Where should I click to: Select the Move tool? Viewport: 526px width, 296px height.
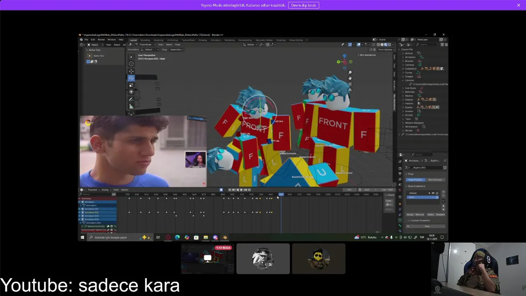pyautogui.click(x=131, y=71)
